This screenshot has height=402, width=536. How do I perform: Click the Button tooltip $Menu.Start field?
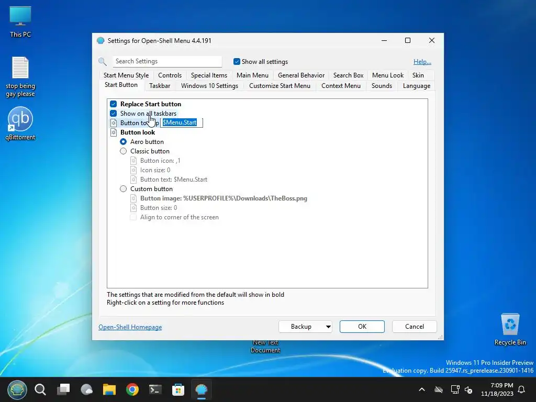[x=182, y=122]
